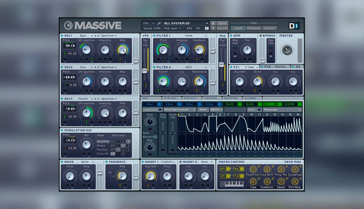Click the 5 LFO modulation handle icon
The height and width of the screenshot is (209, 364).
(239, 104)
